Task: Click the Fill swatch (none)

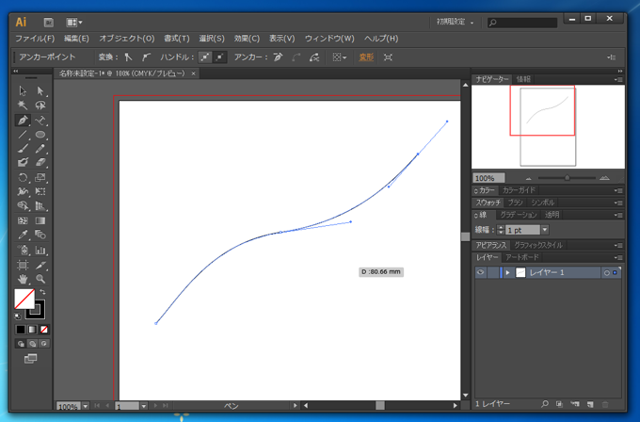Action: [24, 299]
